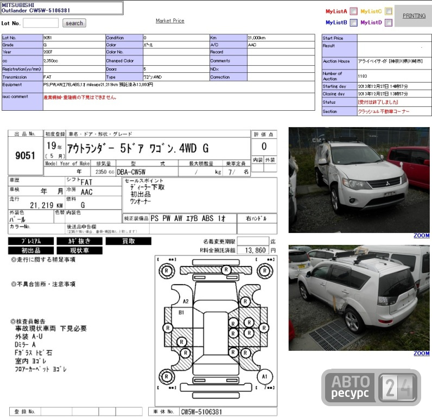Click the 21,000km value cell
Viewport: 432px width, 417px height.
[x=281, y=38]
